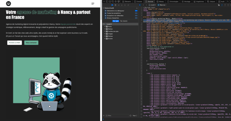Click the element picker icon in the inspector toolbar
This screenshot has width=231, height=121.
pyautogui.click(x=115, y=1)
